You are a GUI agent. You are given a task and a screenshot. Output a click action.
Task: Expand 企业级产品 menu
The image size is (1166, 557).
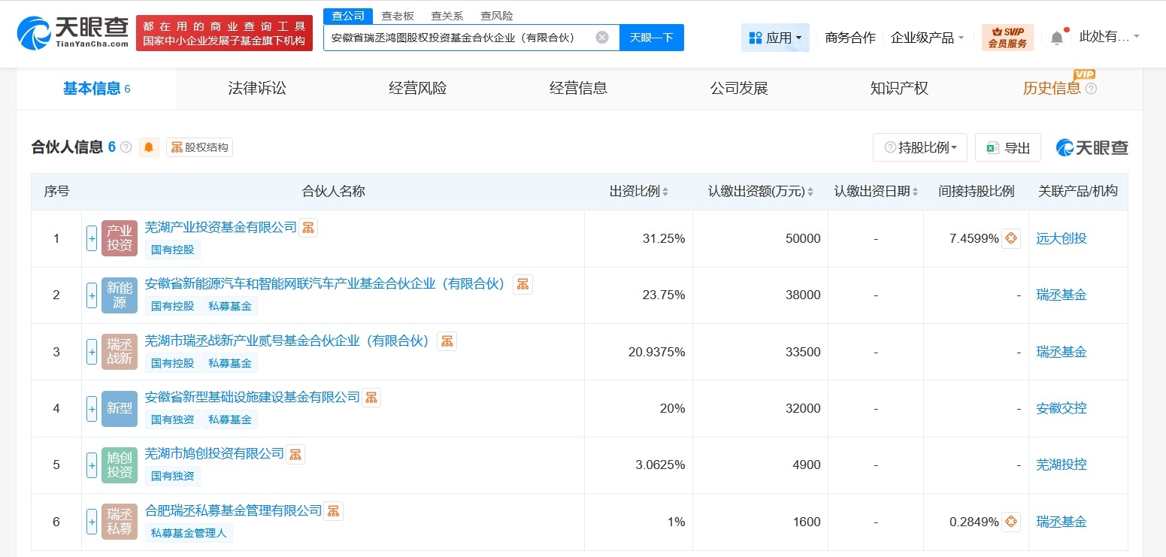coord(927,38)
